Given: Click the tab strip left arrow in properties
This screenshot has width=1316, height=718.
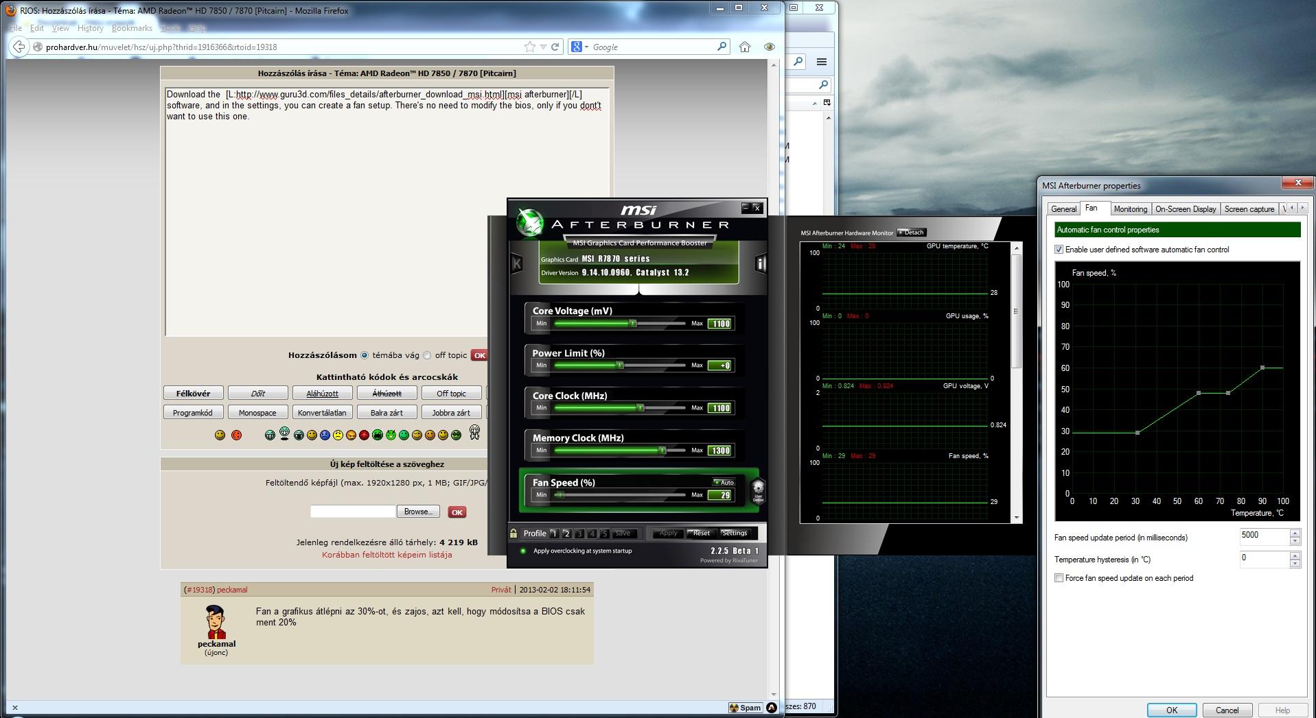Looking at the screenshot, I should (x=1292, y=208).
